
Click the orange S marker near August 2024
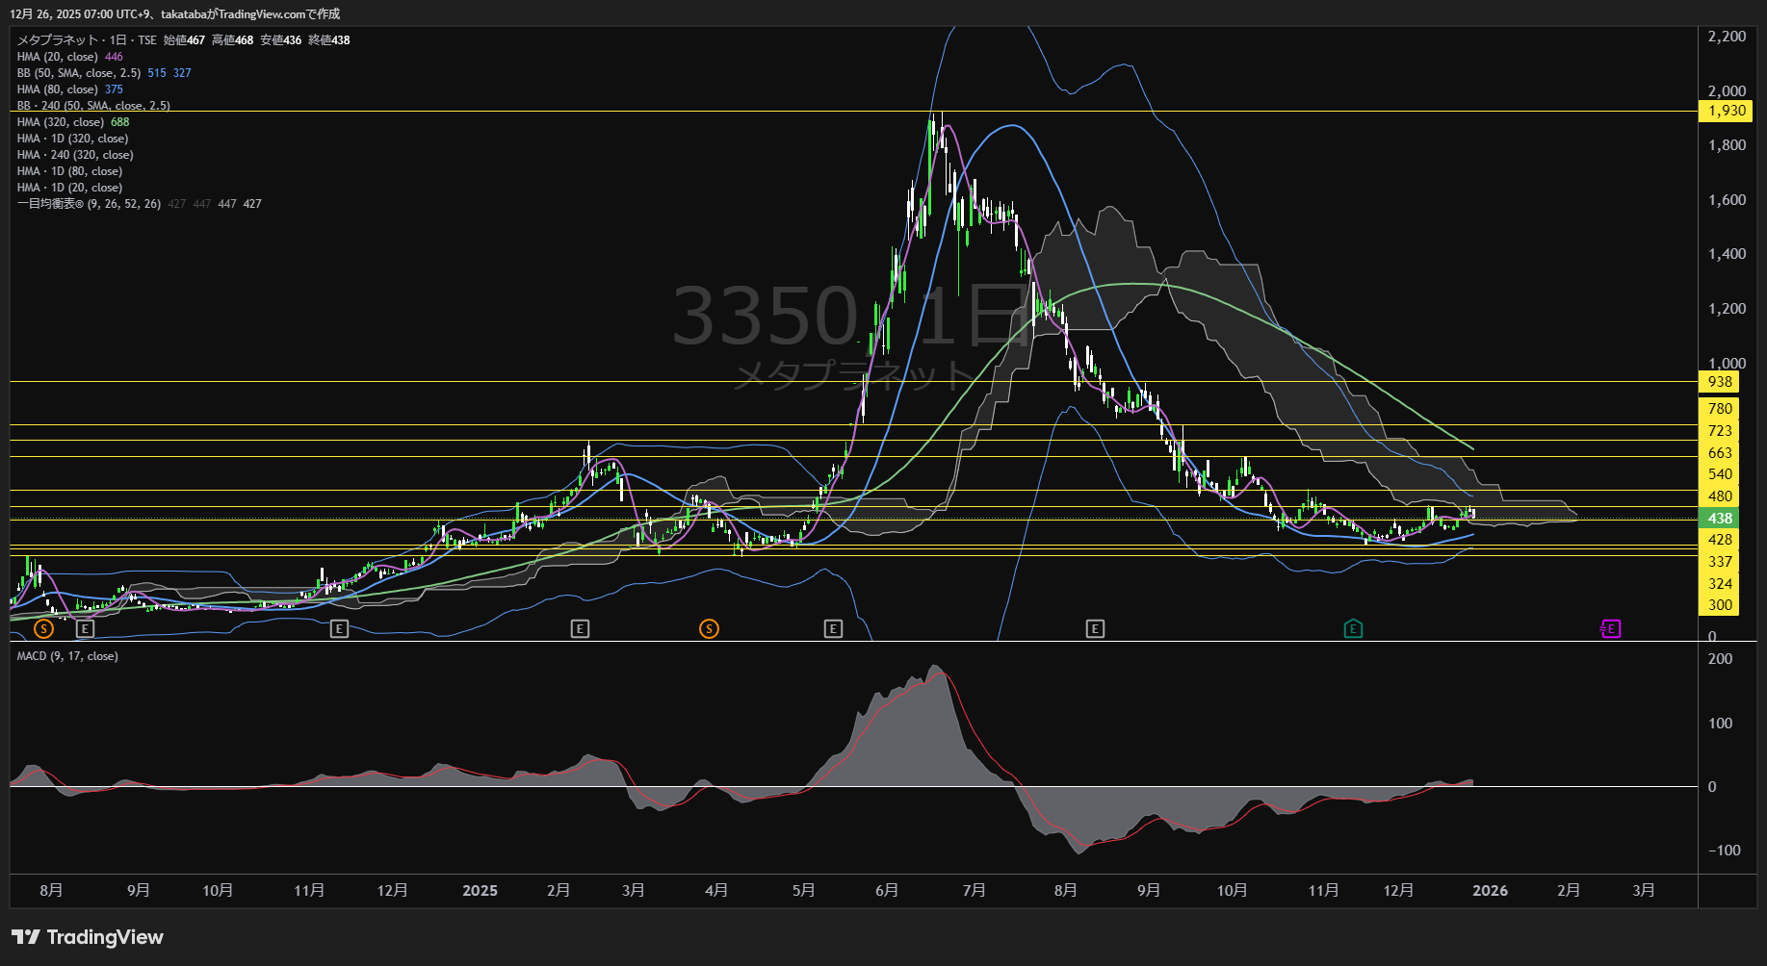click(43, 629)
